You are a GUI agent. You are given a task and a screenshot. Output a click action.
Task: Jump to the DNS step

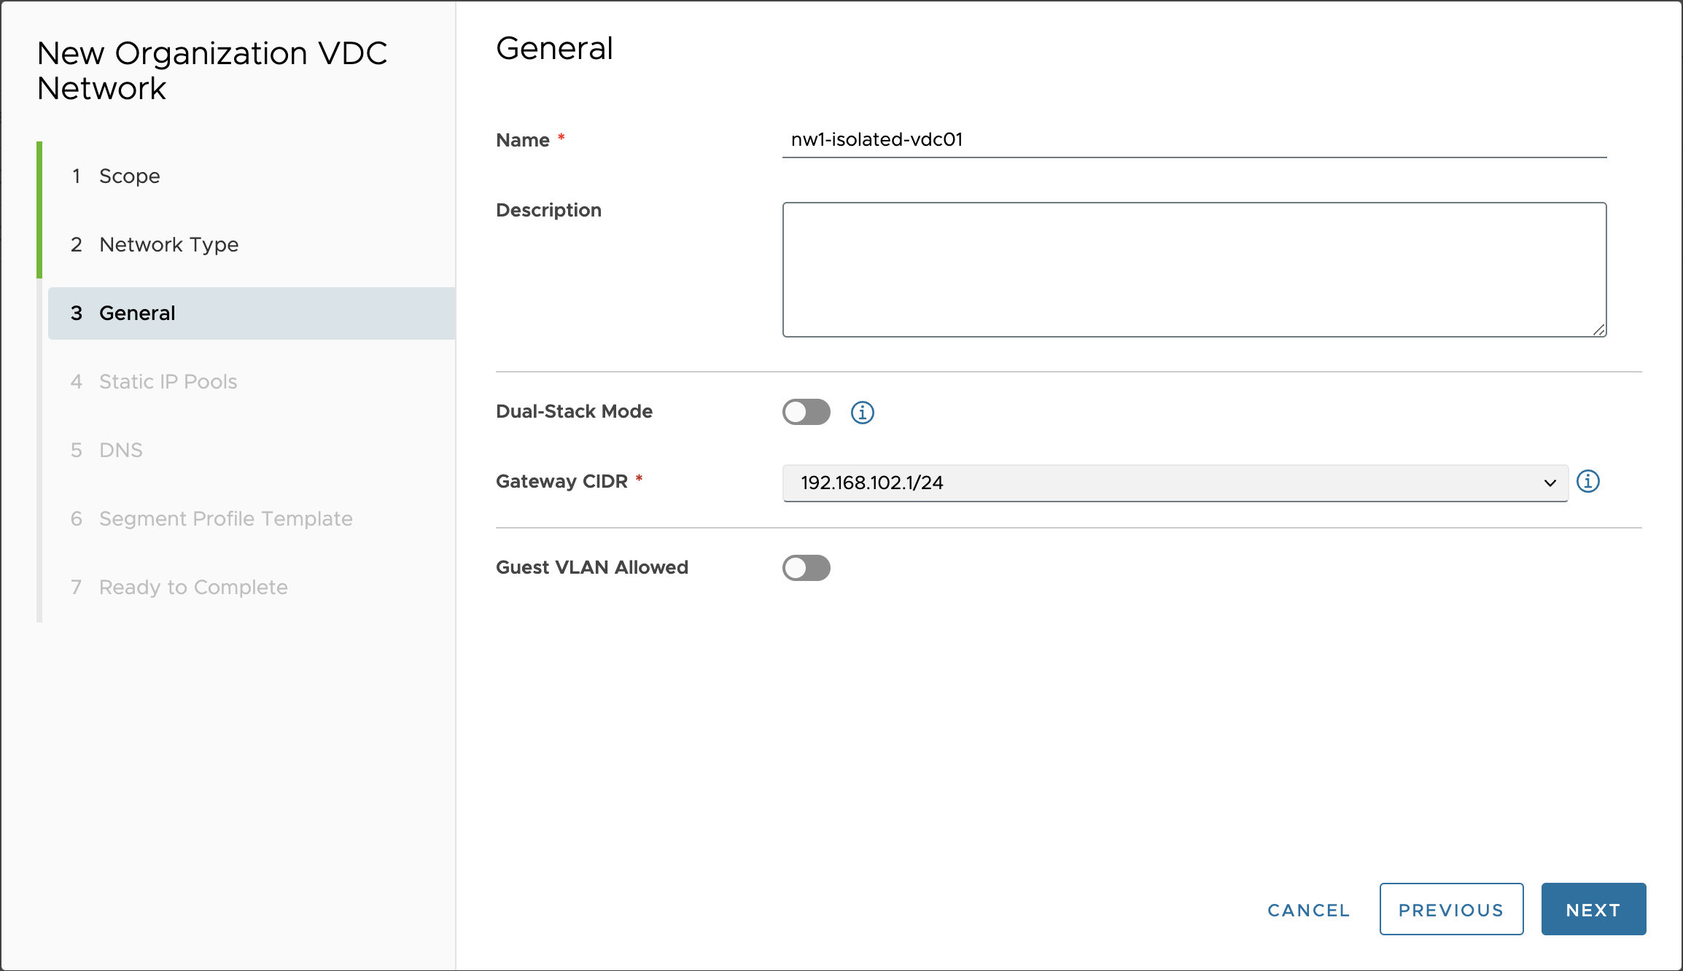pos(120,450)
